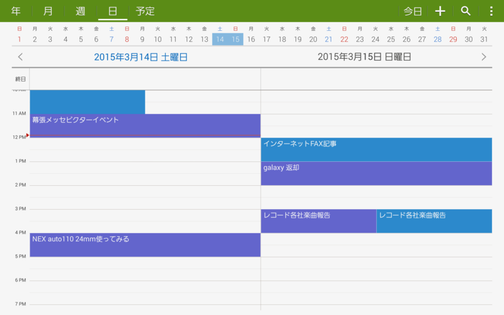This screenshot has height=315, width=504.
Task: Select highlighted date 15 in strip
Action: (236, 39)
